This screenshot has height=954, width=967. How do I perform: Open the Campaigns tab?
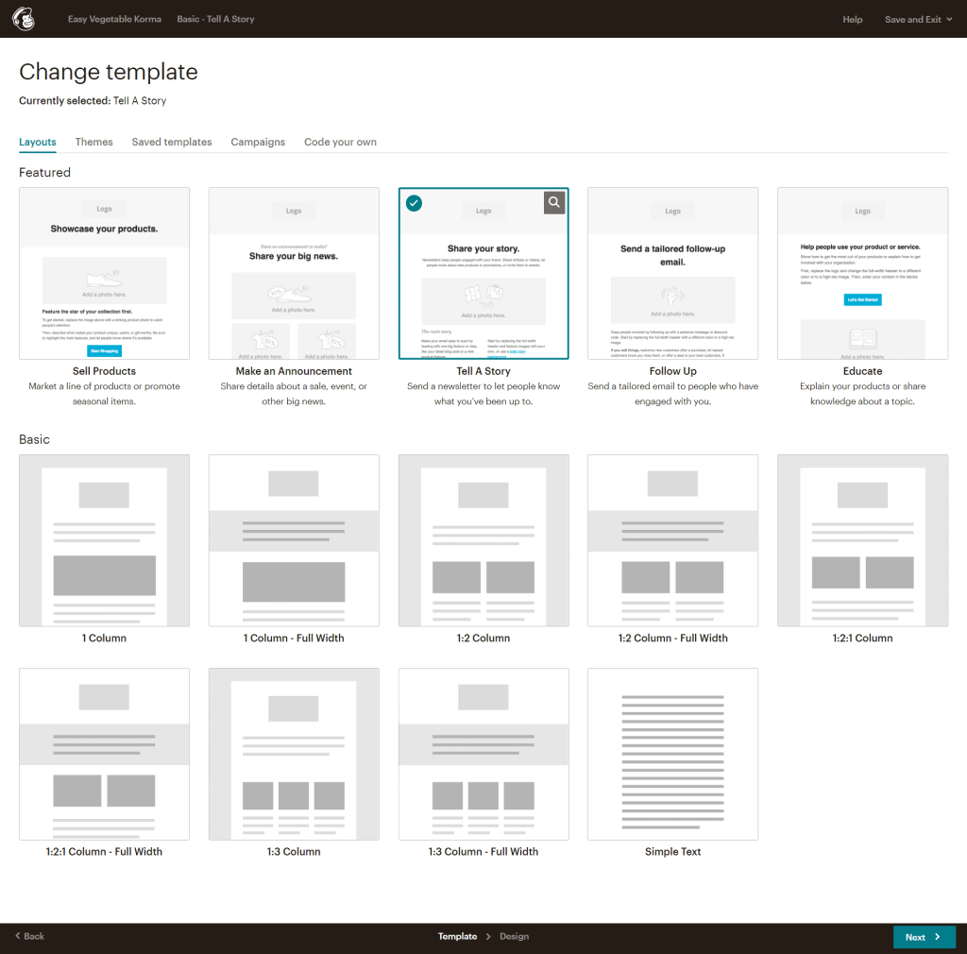pos(258,142)
